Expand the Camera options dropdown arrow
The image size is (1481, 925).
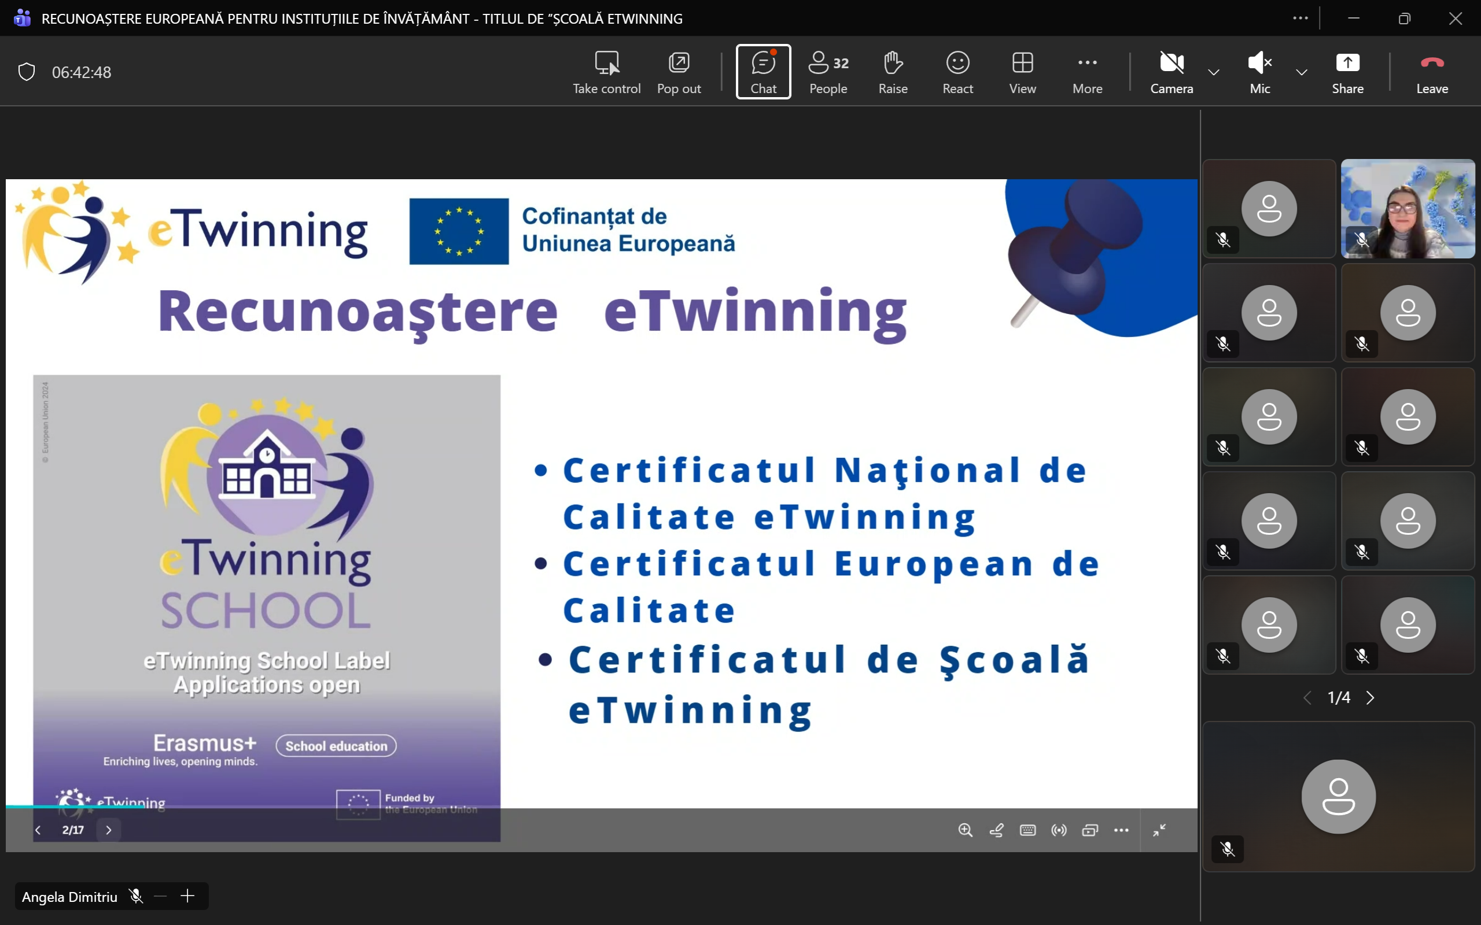pyautogui.click(x=1214, y=72)
